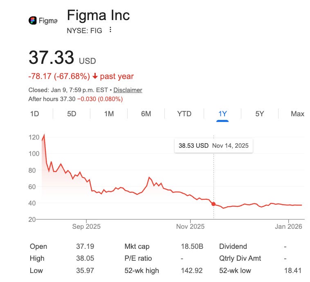The width and height of the screenshot is (310, 282).
Task: Show the YTD chart range
Action: coord(184,114)
